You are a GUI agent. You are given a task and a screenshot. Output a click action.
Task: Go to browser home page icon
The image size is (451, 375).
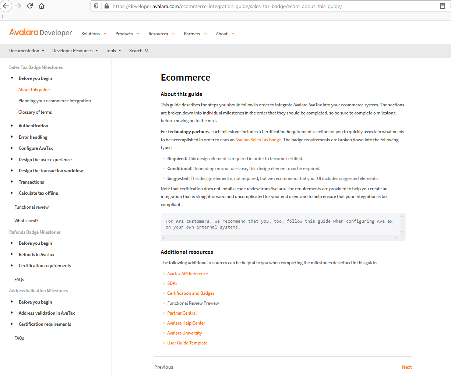[x=42, y=6]
